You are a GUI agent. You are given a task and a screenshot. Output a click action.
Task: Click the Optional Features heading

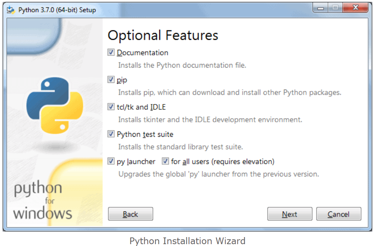click(163, 35)
